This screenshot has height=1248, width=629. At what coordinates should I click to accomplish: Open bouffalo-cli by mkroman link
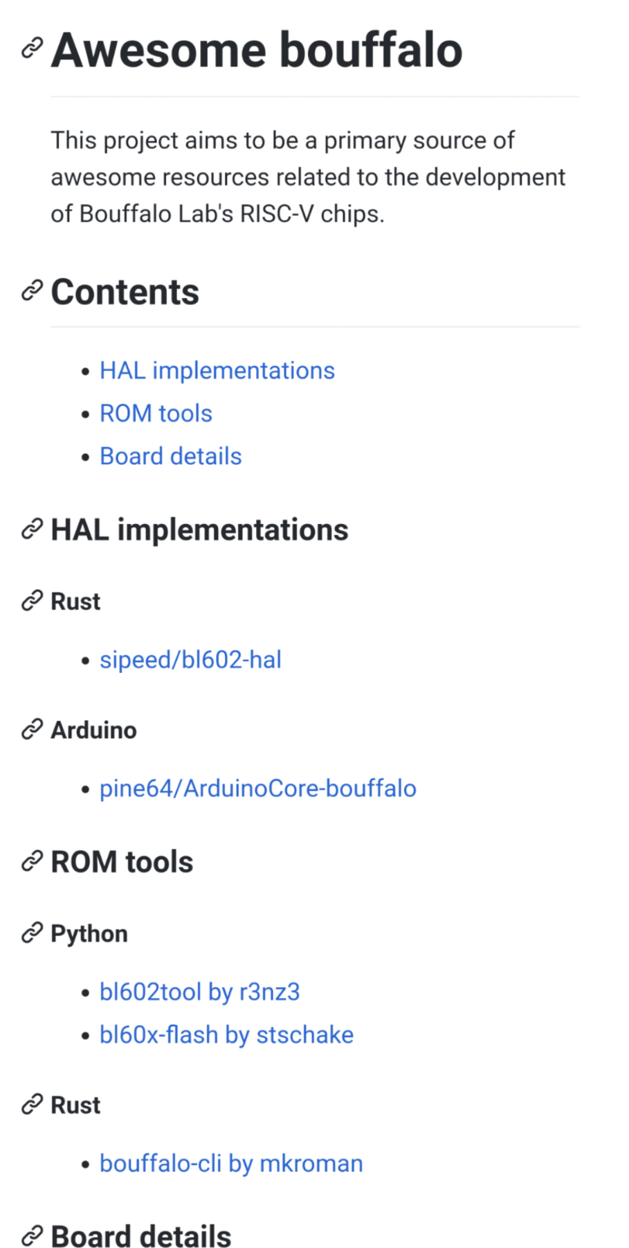point(231,1163)
